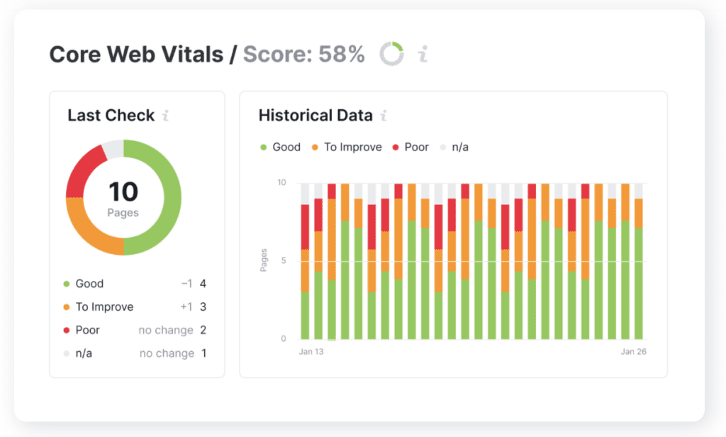This screenshot has width=726, height=437.
Task: Select the n/a row showing 1 page
Action: click(x=135, y=353)
